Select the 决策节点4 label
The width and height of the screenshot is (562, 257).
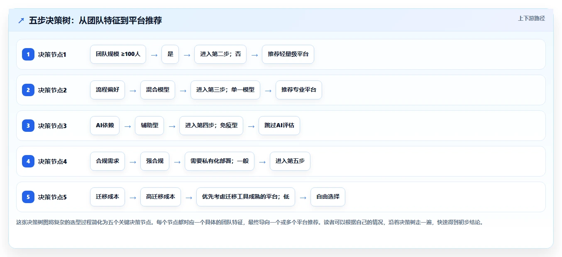coord(52,161)
